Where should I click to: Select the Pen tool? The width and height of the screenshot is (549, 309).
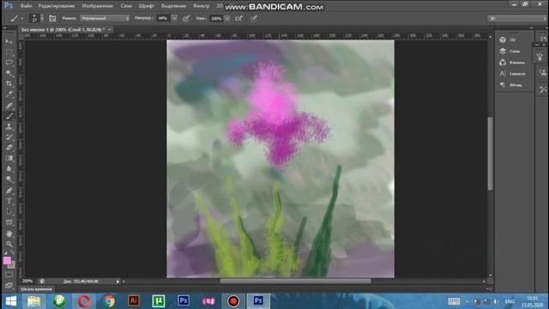tap(9, 191)
